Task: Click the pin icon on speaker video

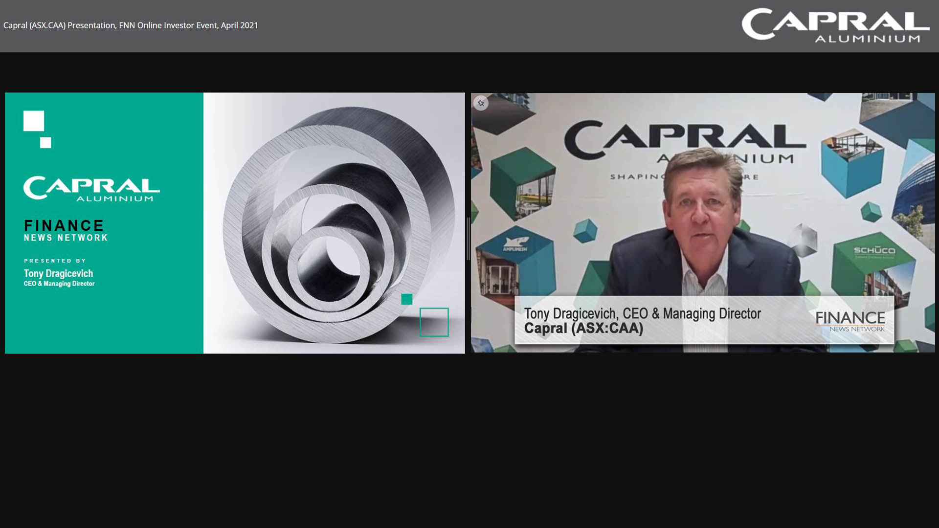Action: [x=481, y=103]
